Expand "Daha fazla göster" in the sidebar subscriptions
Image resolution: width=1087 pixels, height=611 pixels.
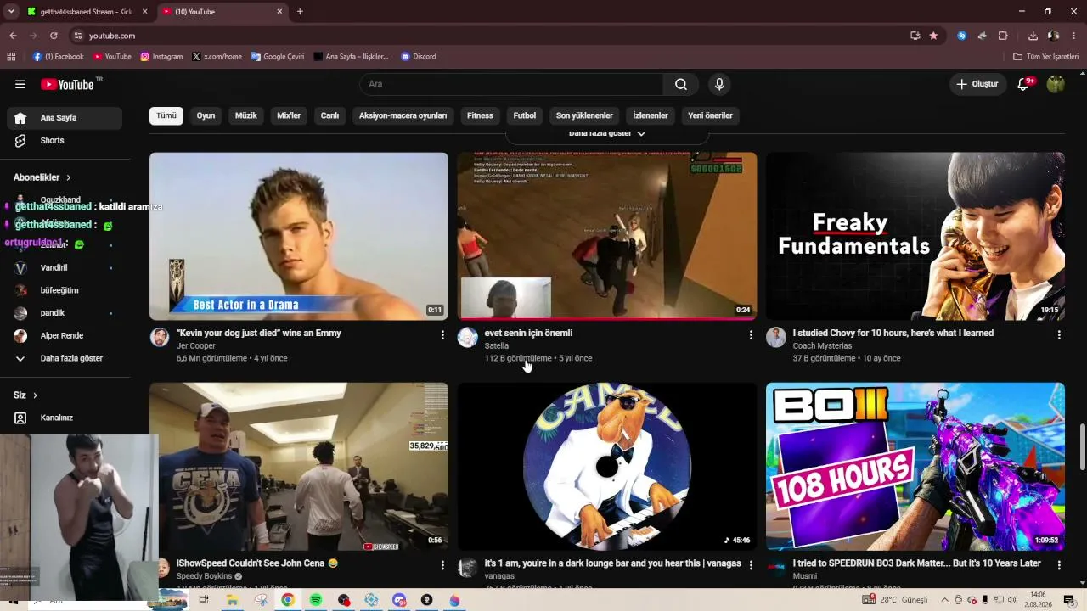pos(65,358)
